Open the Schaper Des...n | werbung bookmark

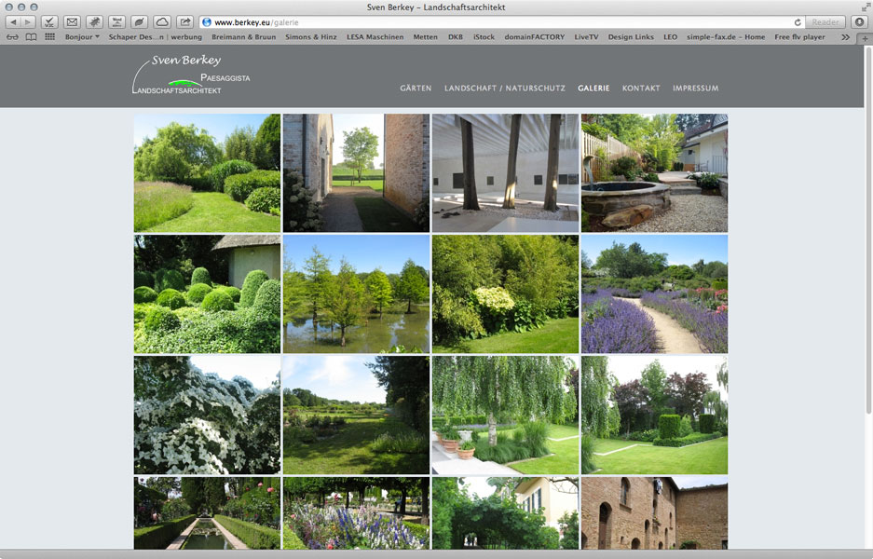point(155,36)
